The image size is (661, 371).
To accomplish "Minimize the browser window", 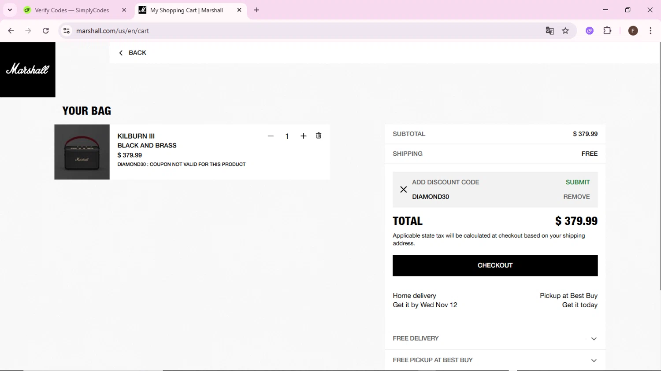I will point(605,10).
